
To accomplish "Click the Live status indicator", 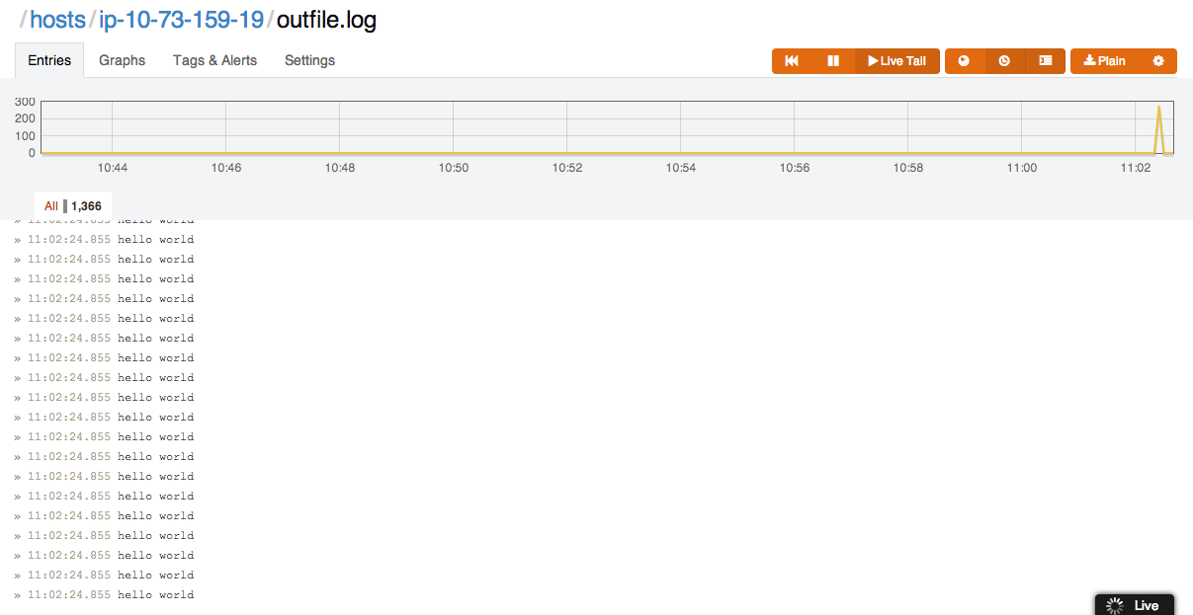I will click(1134, 605).
